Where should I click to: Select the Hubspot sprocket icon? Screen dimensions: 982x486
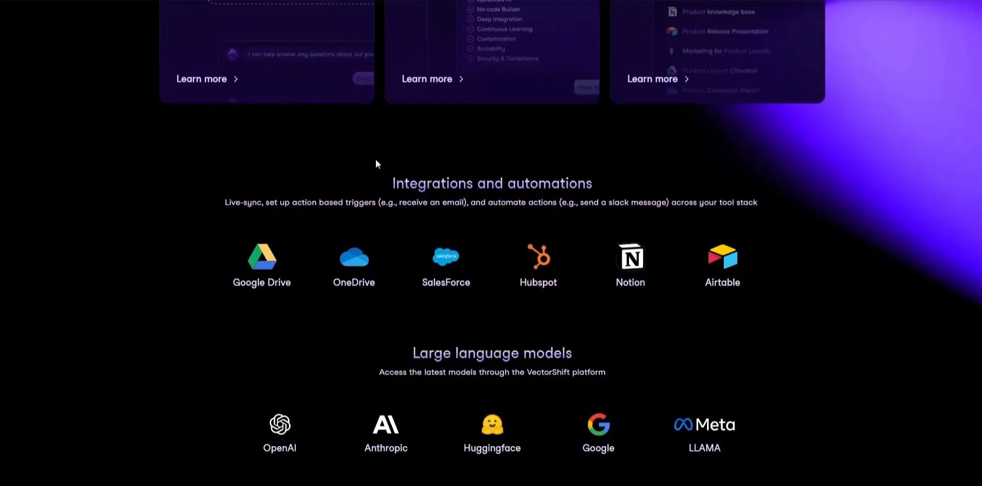tap(538, 257)
